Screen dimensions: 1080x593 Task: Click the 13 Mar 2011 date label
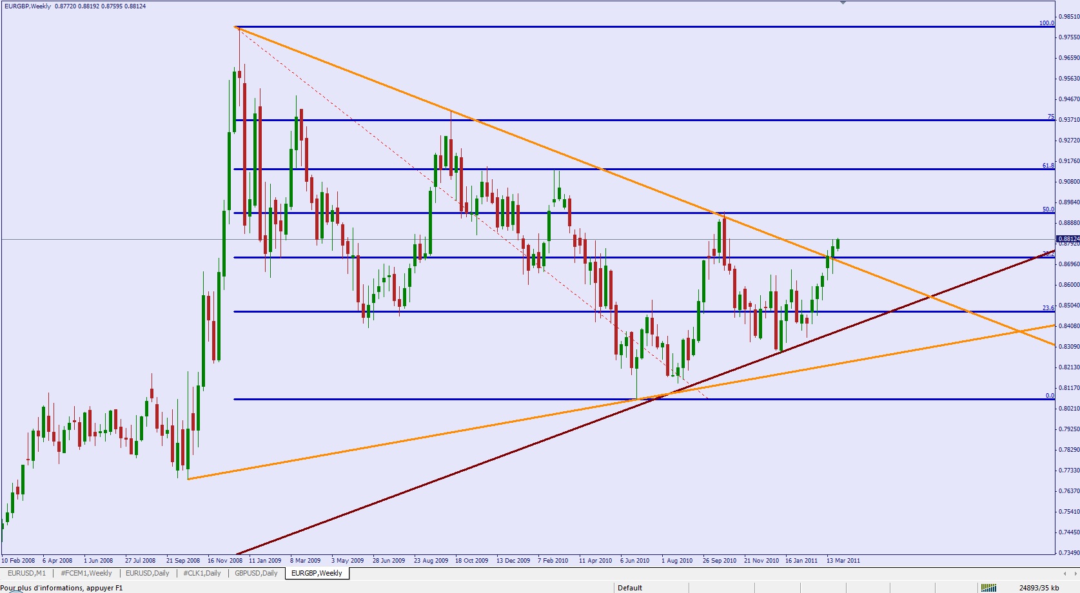pos(843,561)
